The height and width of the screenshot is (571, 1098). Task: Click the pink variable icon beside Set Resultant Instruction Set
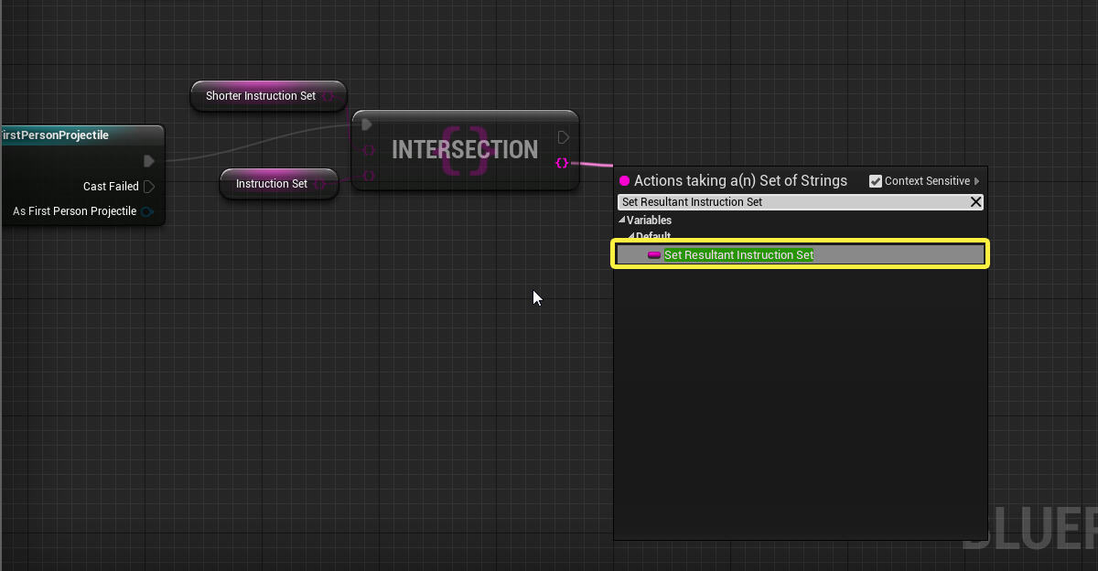654,255
